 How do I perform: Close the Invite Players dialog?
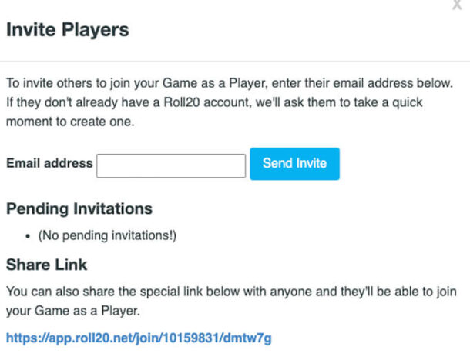coord(458,5)
